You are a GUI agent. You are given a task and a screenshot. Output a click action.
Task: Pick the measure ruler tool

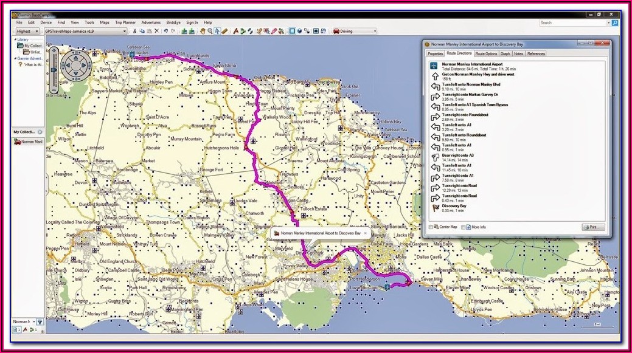click(224, 31)
